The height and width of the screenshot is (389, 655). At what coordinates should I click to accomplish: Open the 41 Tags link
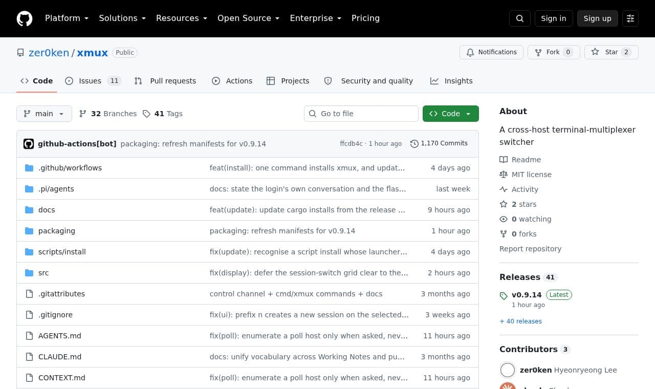(162, 114)
